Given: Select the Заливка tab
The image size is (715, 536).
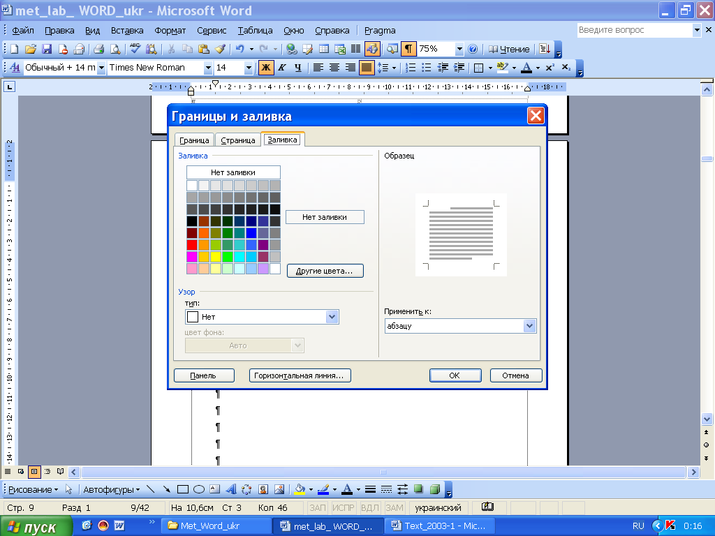Looking at the screenshot, I should 282,140.
